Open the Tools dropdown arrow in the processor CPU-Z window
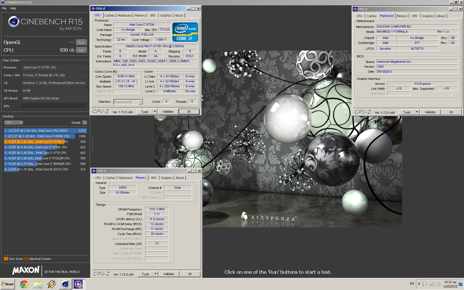The height and width of the screenshot is (290, 464). point(155,112)
